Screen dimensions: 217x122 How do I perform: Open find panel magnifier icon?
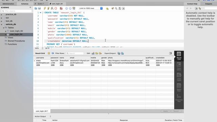(116, 8)
